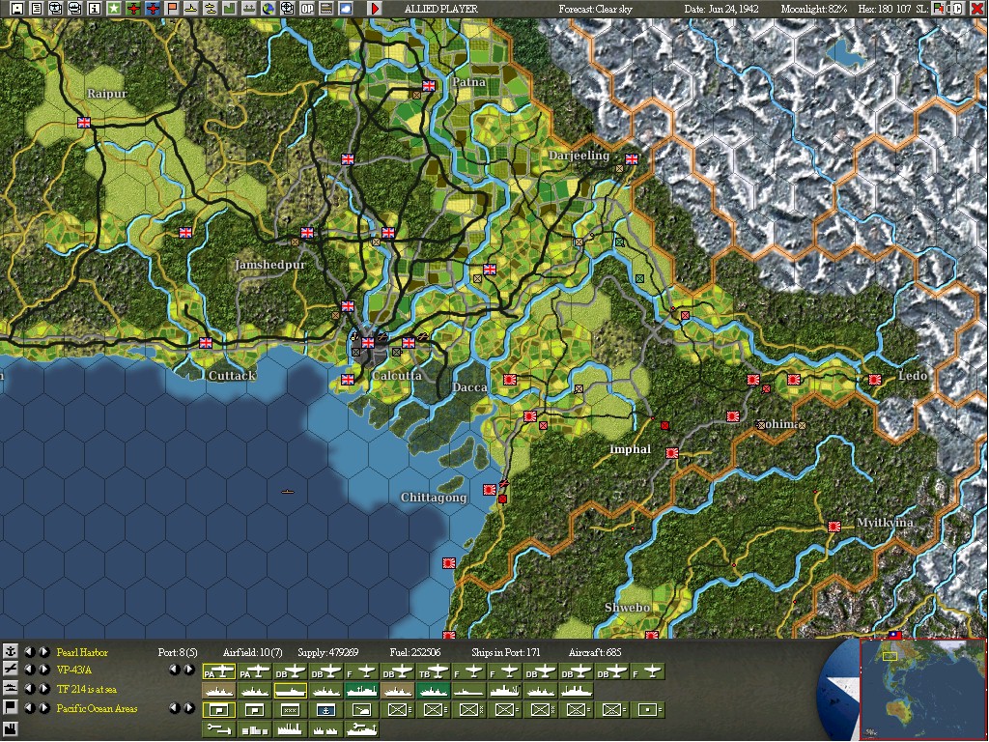Screen dimensions: 989x742
Task: Click the white star on green toolbar icon
Action: 114,8
